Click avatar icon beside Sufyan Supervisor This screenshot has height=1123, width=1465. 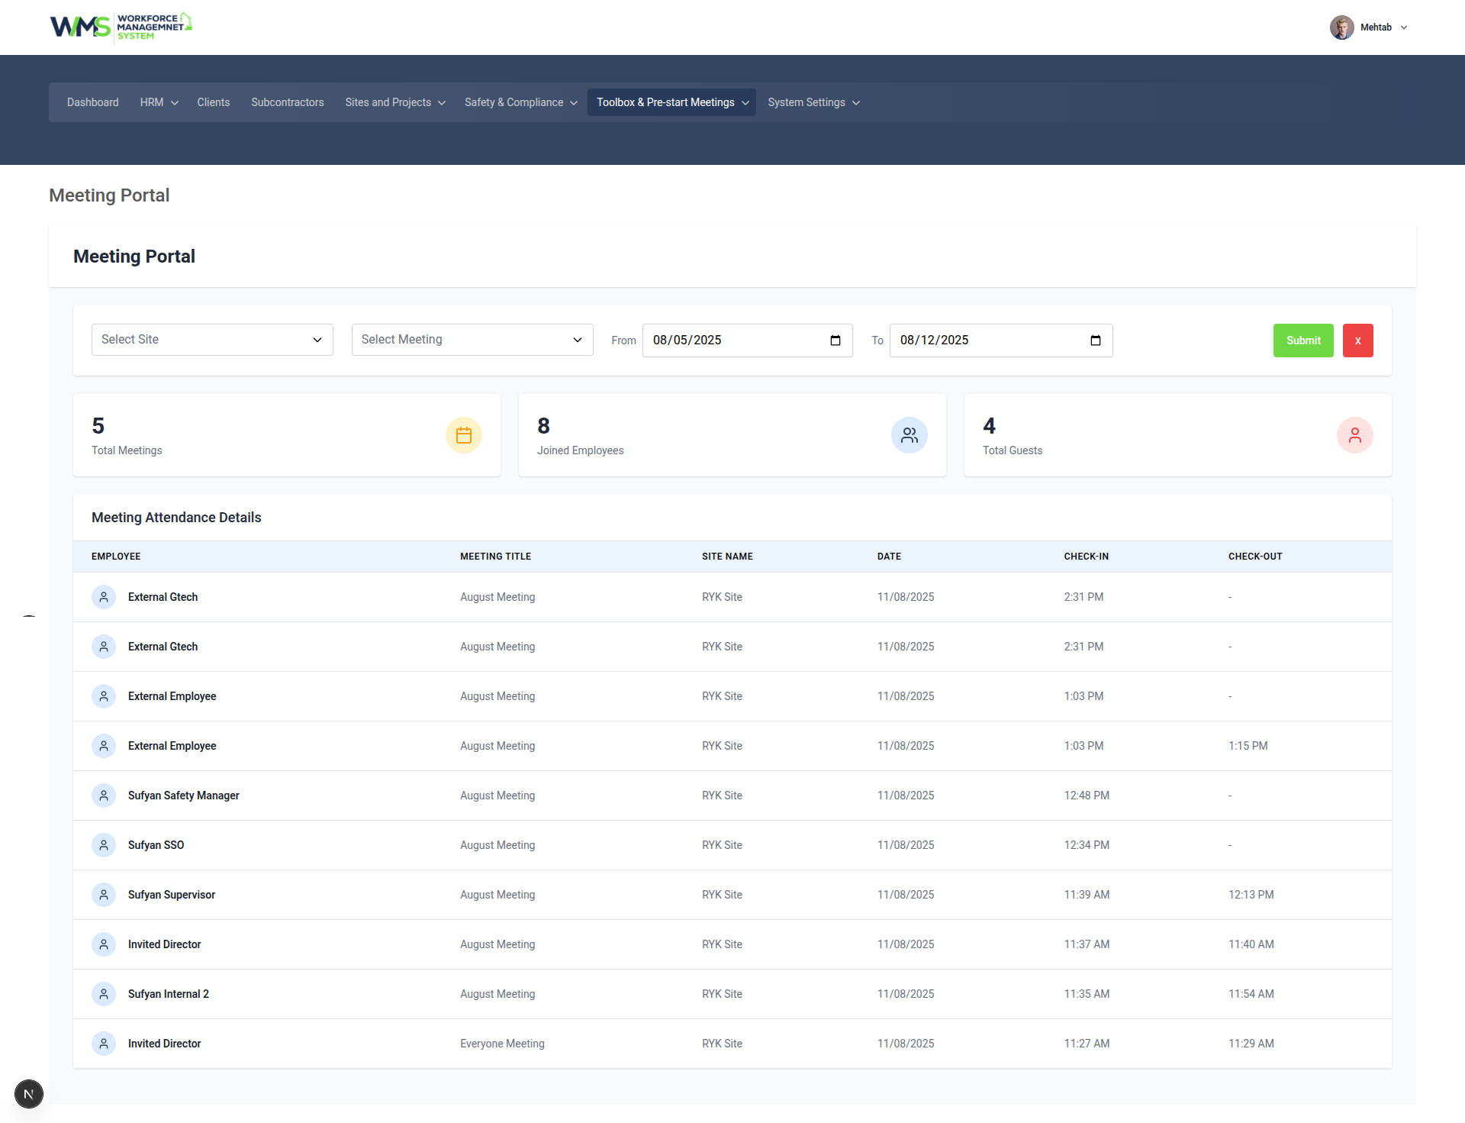point(104,895)
